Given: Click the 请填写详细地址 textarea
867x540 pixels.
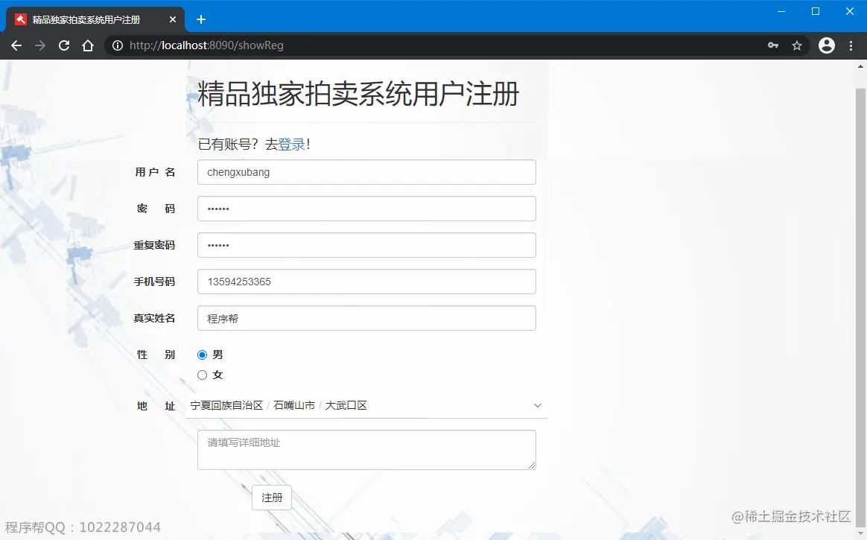Looking at the screenshot, I should tap(366, 450).
